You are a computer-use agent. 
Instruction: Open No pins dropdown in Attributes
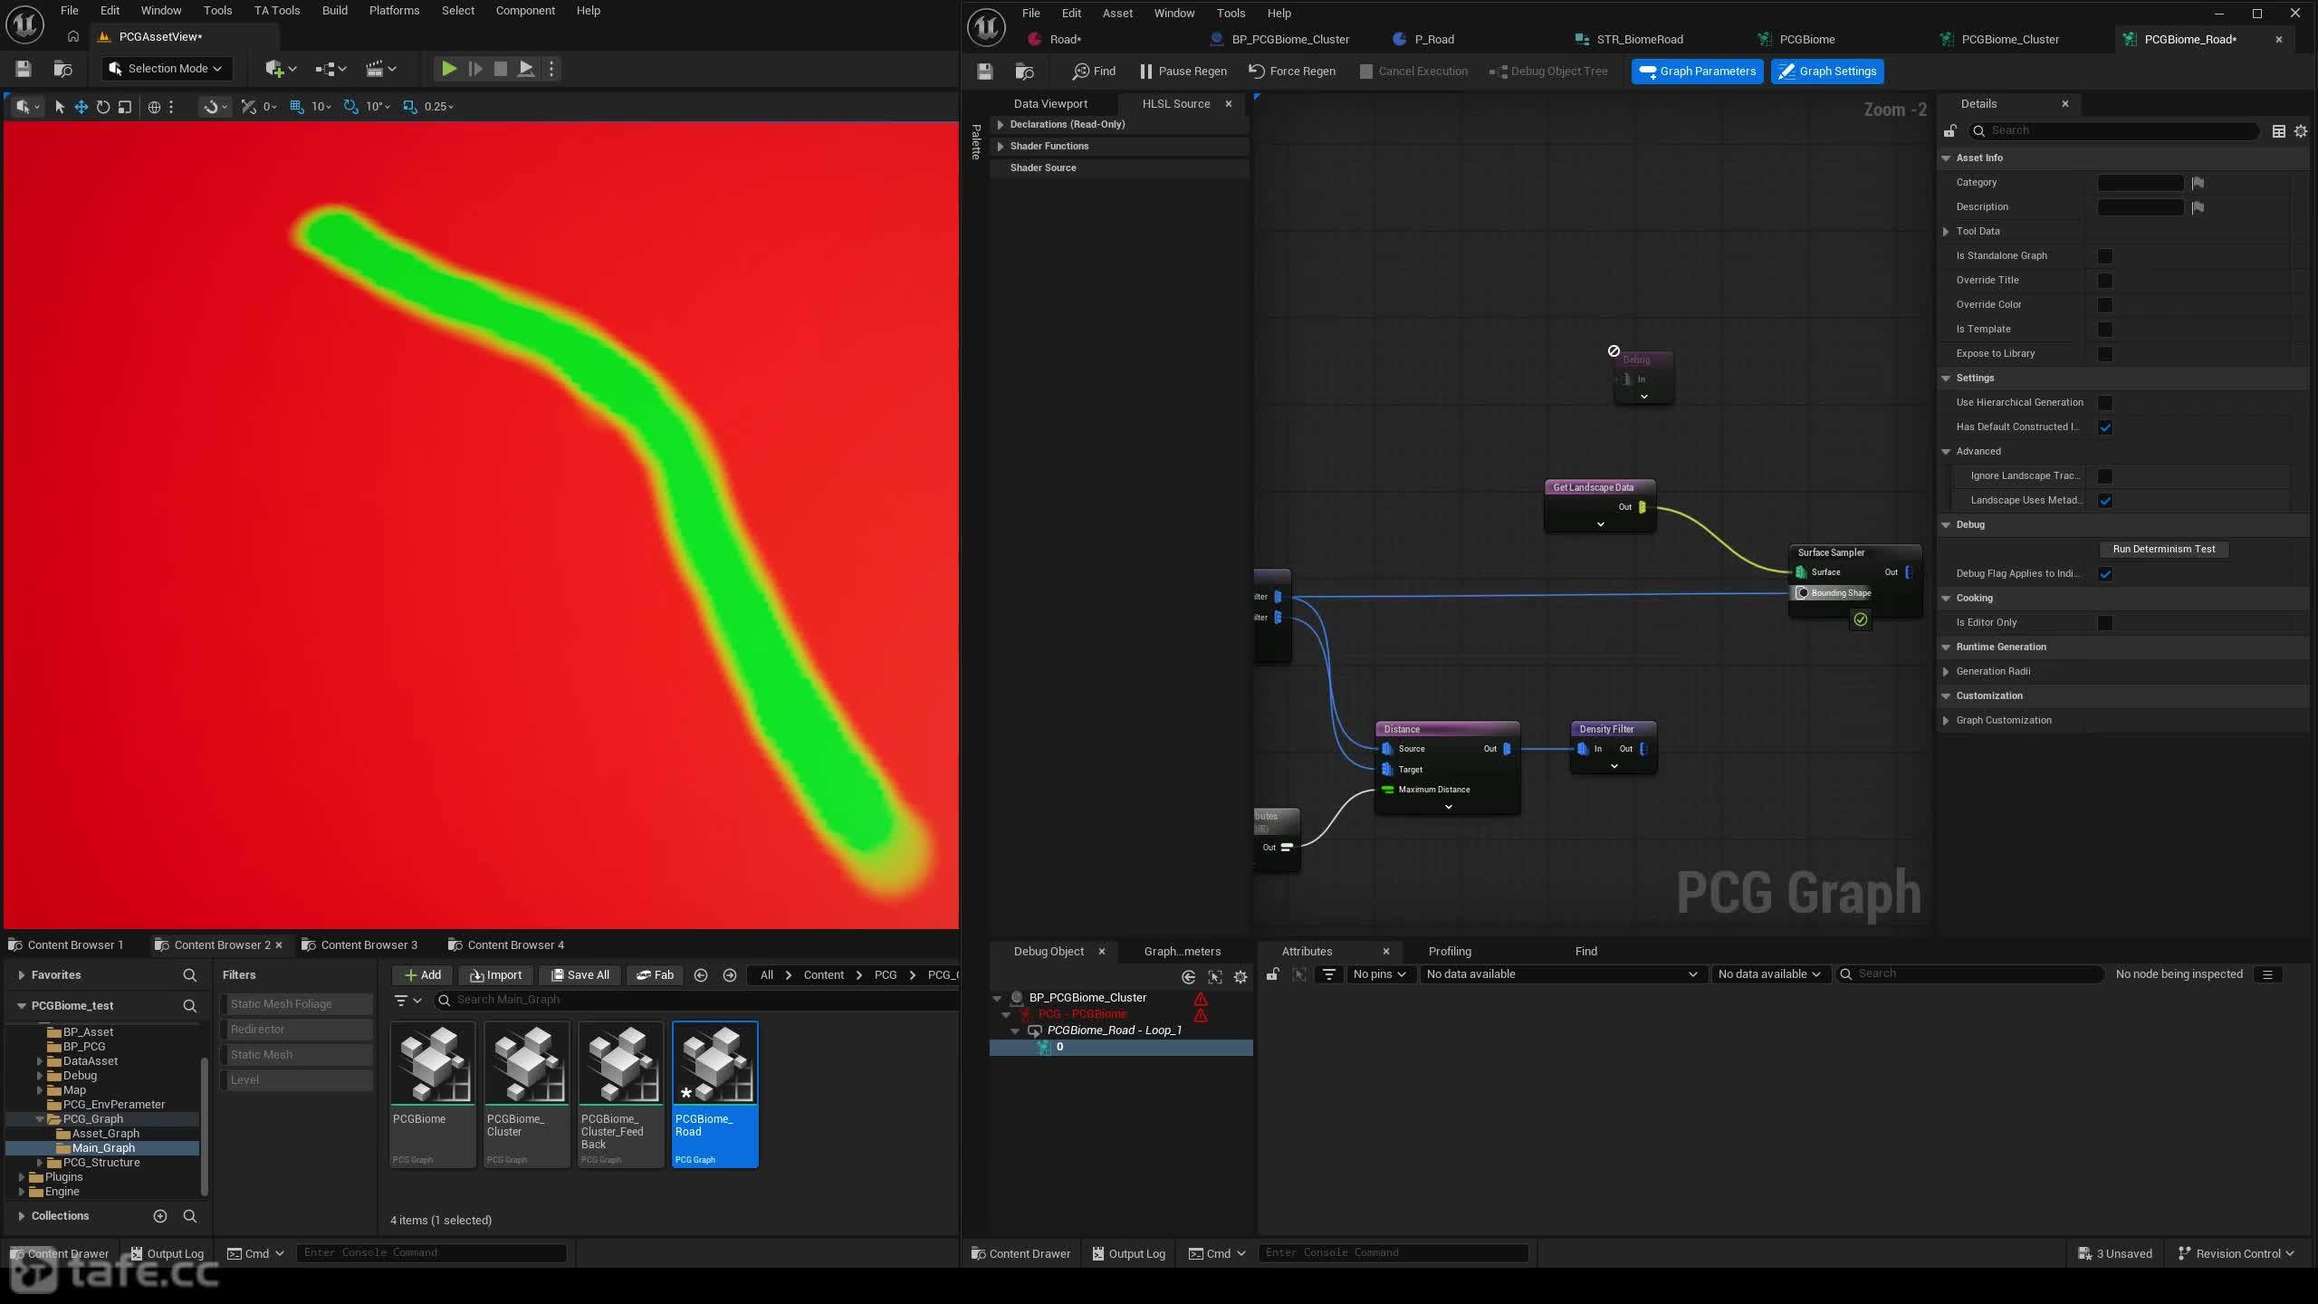point(1379,974)
